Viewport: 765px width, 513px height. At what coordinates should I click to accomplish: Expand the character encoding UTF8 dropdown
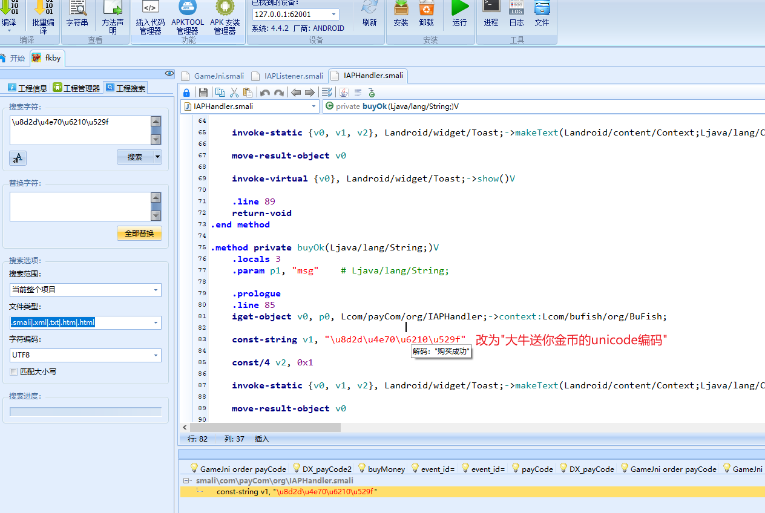click(x=156, y=355)
